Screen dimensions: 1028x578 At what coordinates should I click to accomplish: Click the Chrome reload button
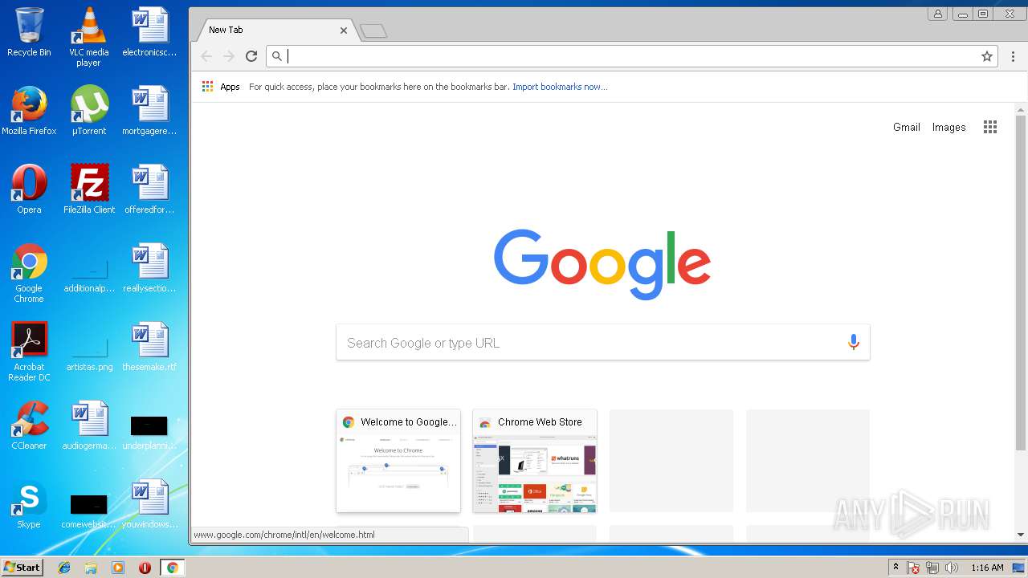tap(251, 56)
